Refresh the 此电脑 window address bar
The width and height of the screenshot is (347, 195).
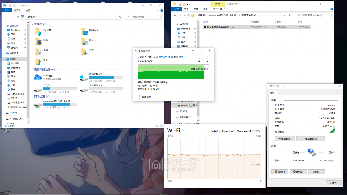pyautogui.click(x=120, y=17)
